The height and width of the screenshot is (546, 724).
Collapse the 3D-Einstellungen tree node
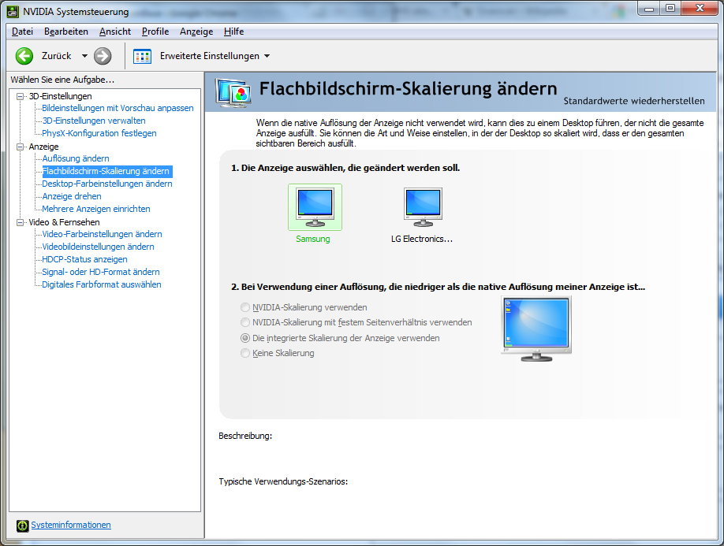coord(20,96)
